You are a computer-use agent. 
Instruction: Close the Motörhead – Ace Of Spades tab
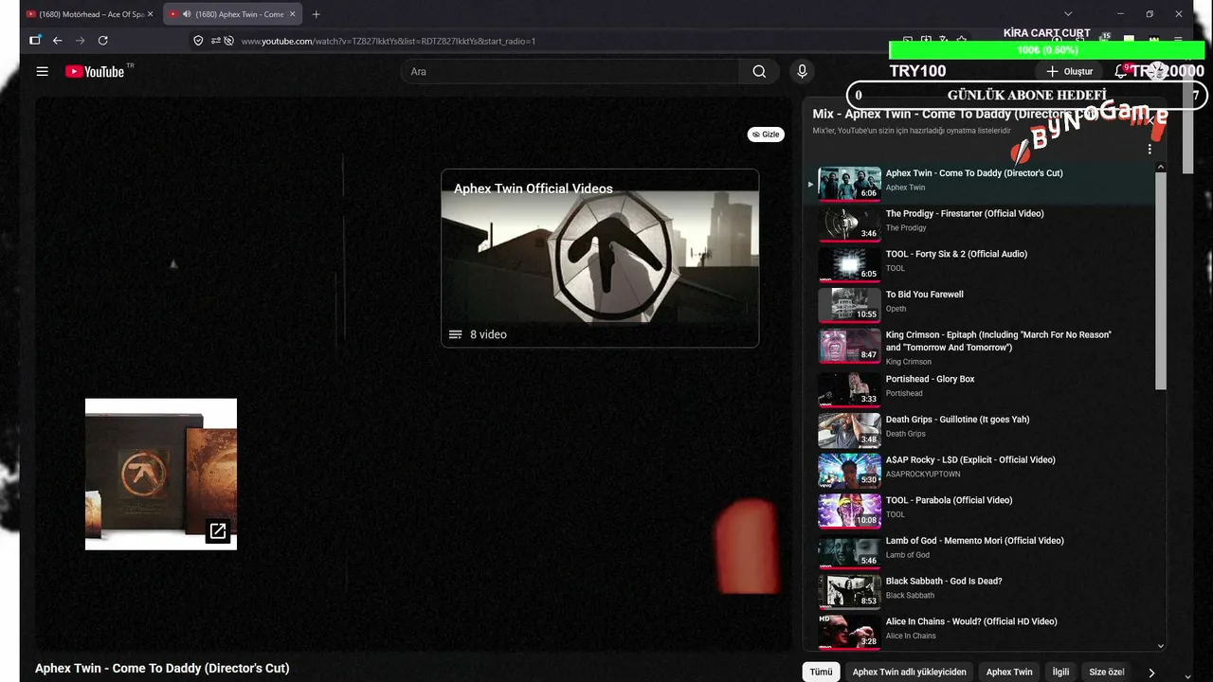[150, 14]
